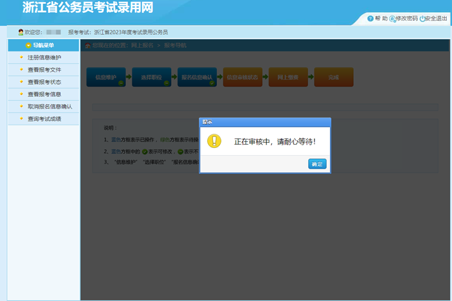Open 查询考试成绩 sidebar item

(x=44, y=119)
